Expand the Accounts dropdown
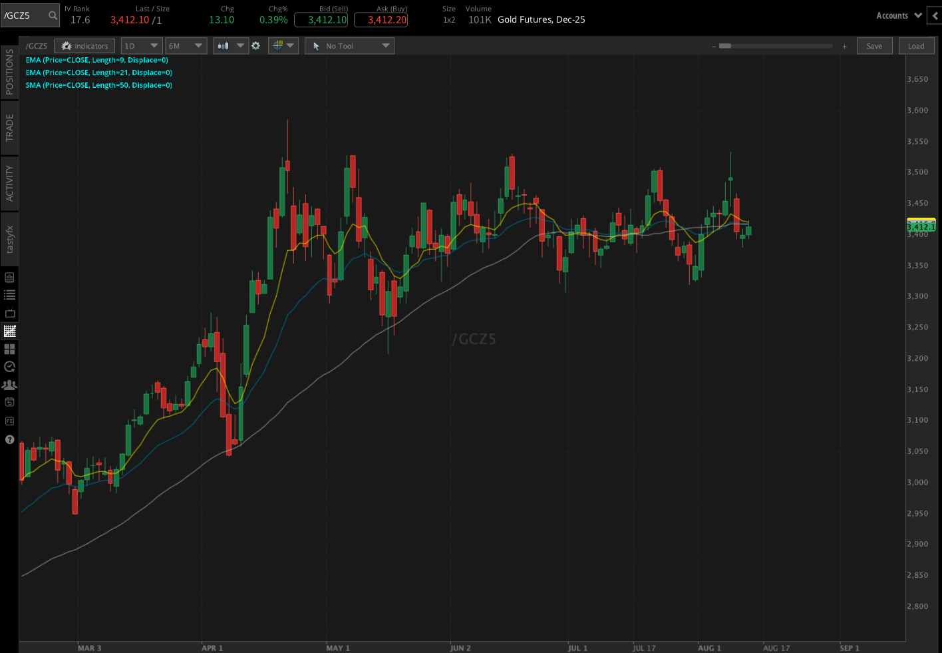942x653 pixels. tap(899, 15)
